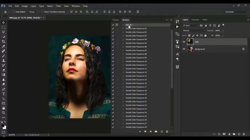
Task: Expand Double Color Exposure 15 action
Action: click(123, 80)
